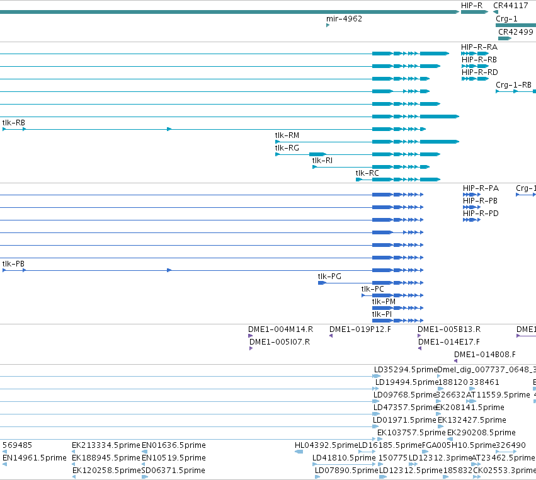Image resolution: width=536 pixels, height=480 pixels.
Task: Click the DME1-019P12.F feature label
Action: (360, 329)
